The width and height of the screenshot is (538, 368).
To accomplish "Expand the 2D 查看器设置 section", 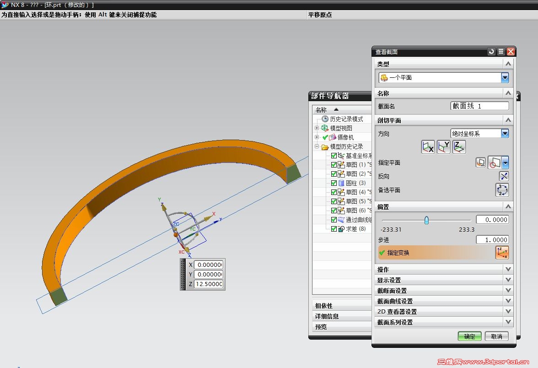I will pos(508,311).
